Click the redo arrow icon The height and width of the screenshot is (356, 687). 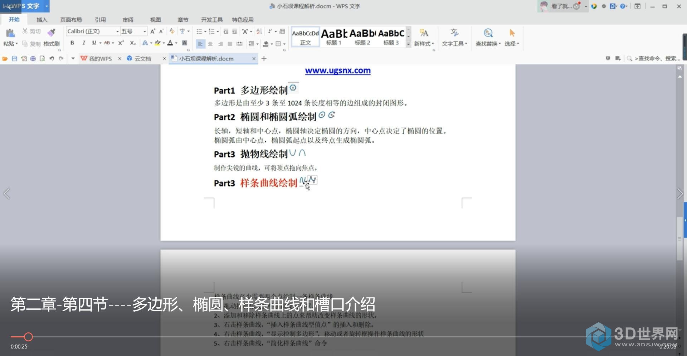point(61,58)
